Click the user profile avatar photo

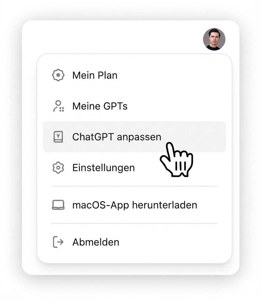[x=214, y=39]
